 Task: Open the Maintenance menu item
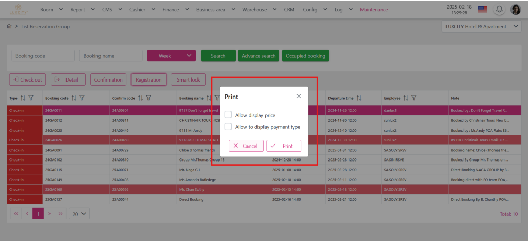[x=374, y=9]
